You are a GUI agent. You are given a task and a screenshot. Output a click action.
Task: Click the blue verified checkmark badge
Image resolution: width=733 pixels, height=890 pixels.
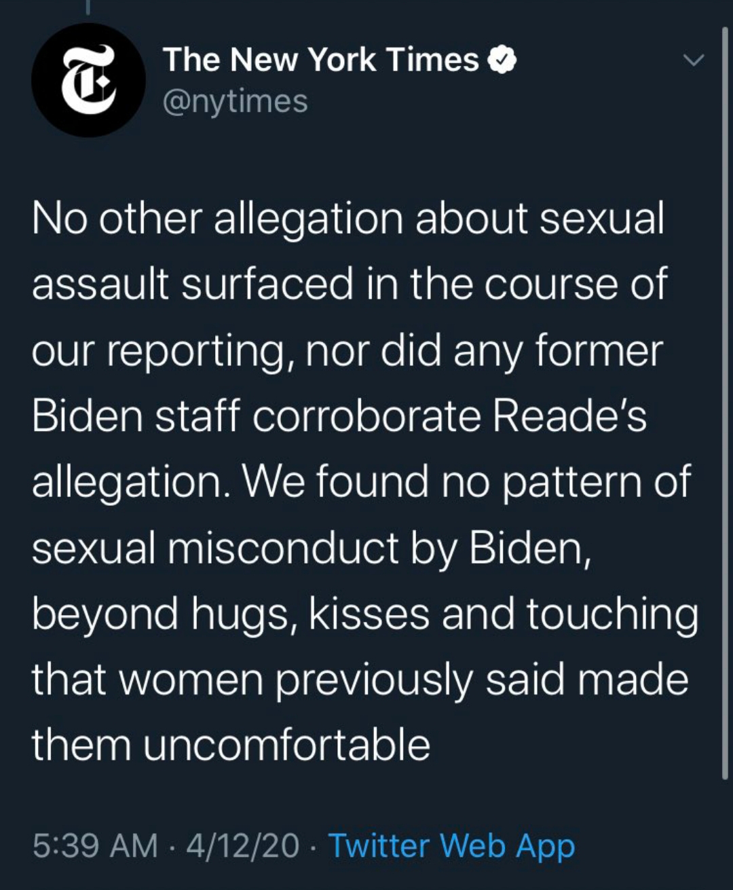[x=502, y=60]
